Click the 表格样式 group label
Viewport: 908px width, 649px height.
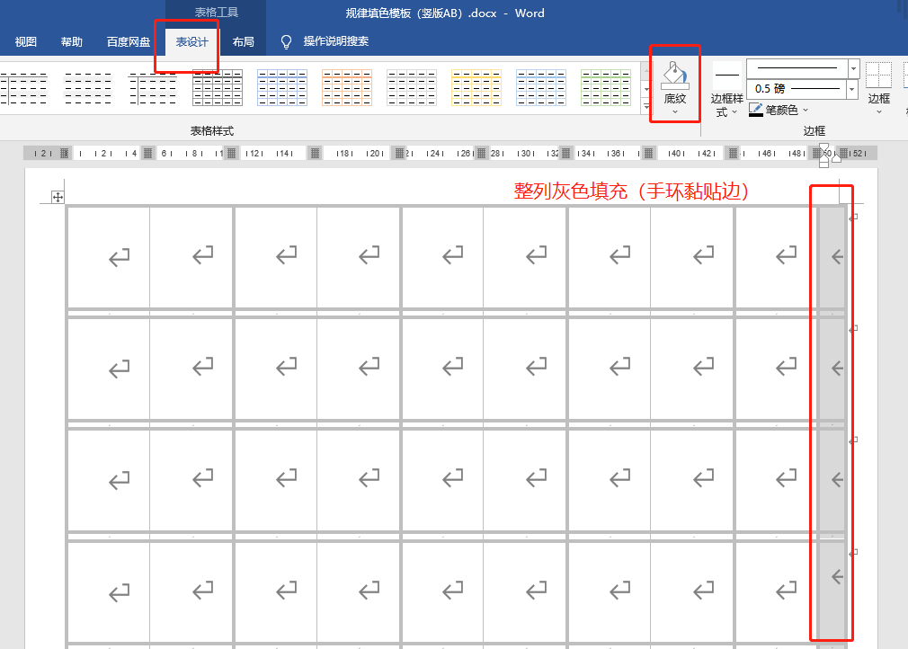tap(212, 131)
